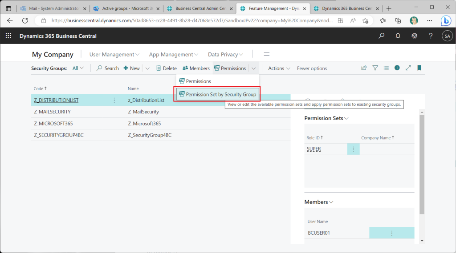Open the SA user account avatar

click(x=447, y=36)
